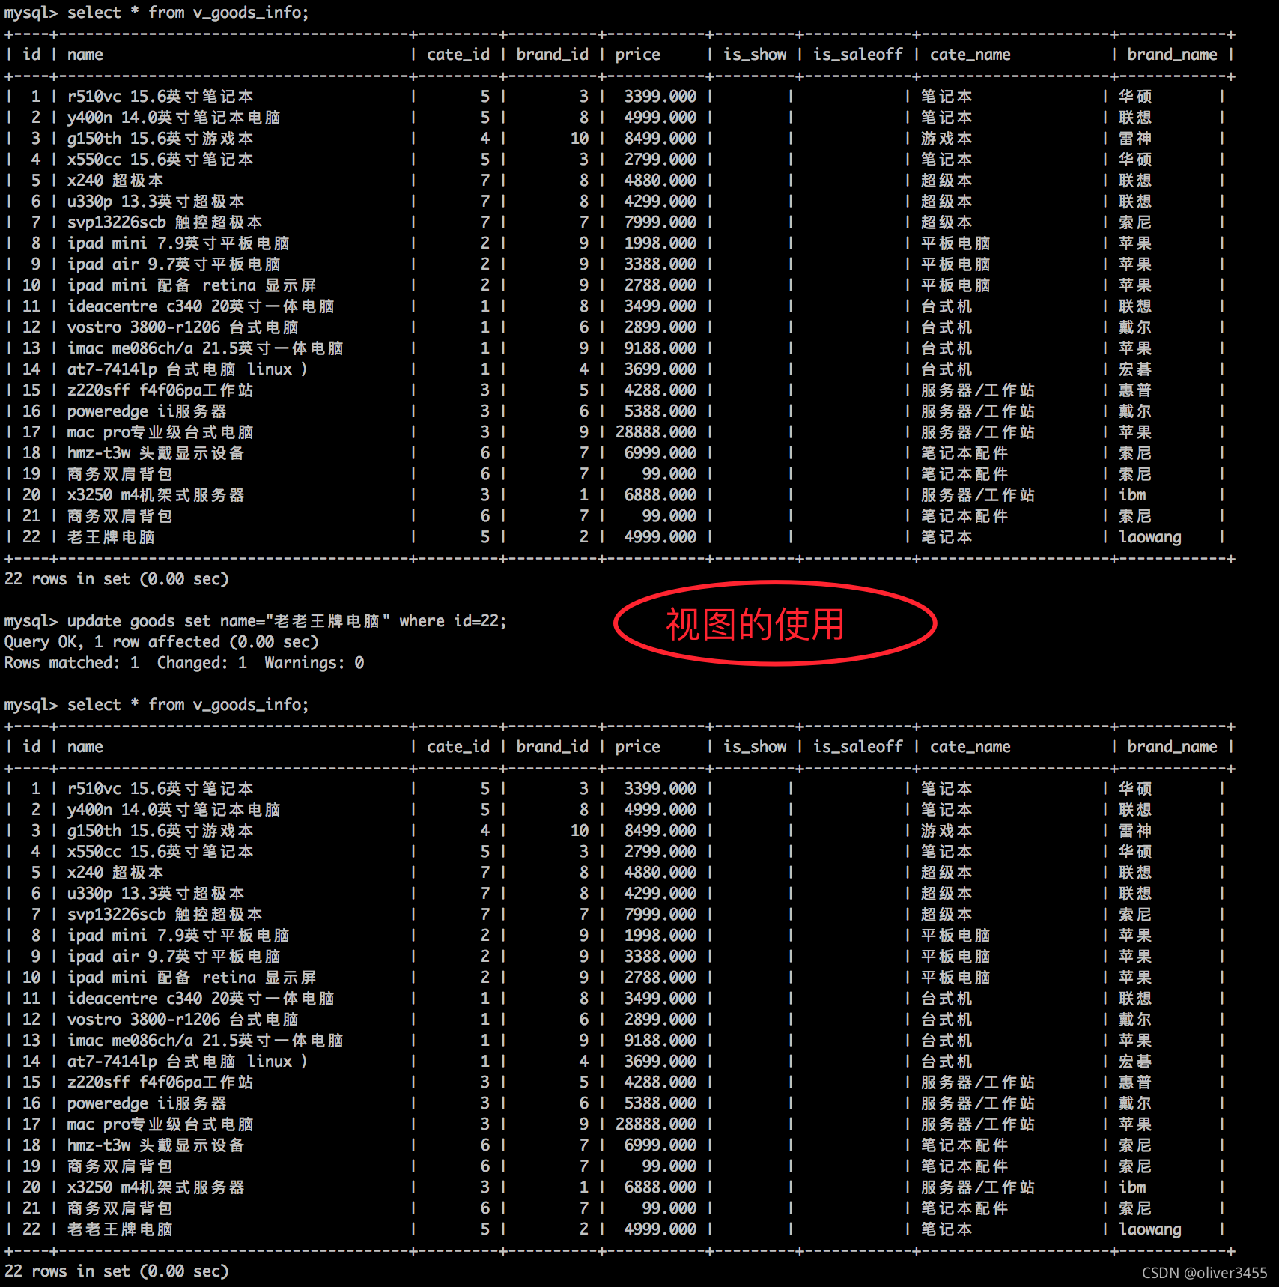Select 'imac me086ch/a 21.5英寸一体电脑' in lower table

(205, 1041)
